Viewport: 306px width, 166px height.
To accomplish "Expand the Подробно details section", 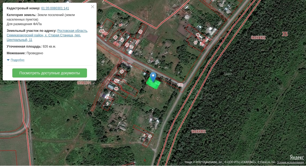I will [17, 60].
